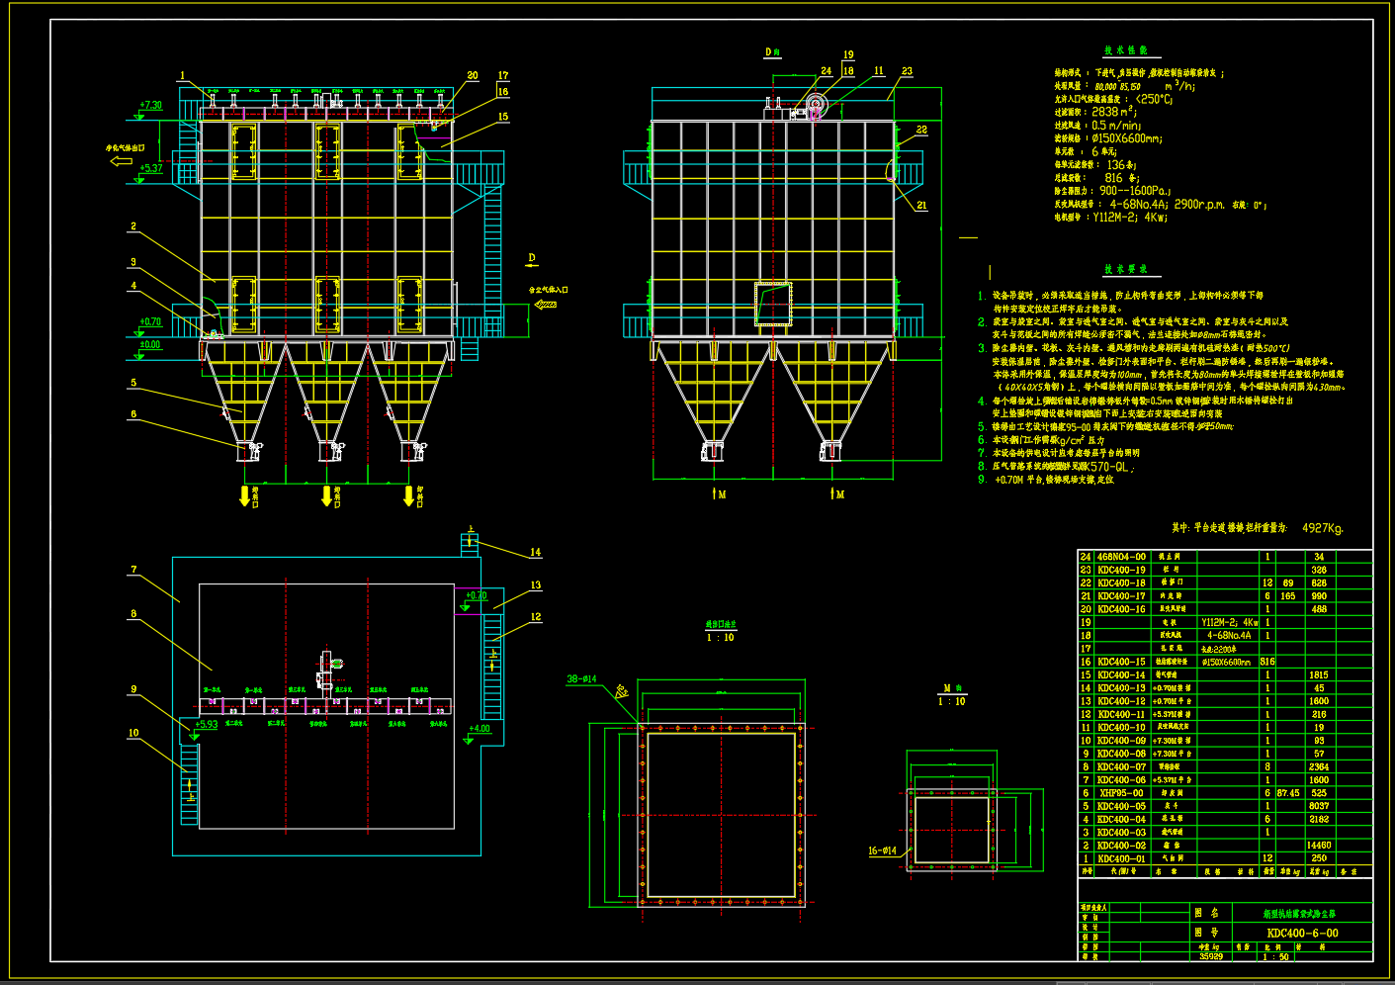
Task: Select parts list cell KDC400-09
Action: pos(1121,740)
